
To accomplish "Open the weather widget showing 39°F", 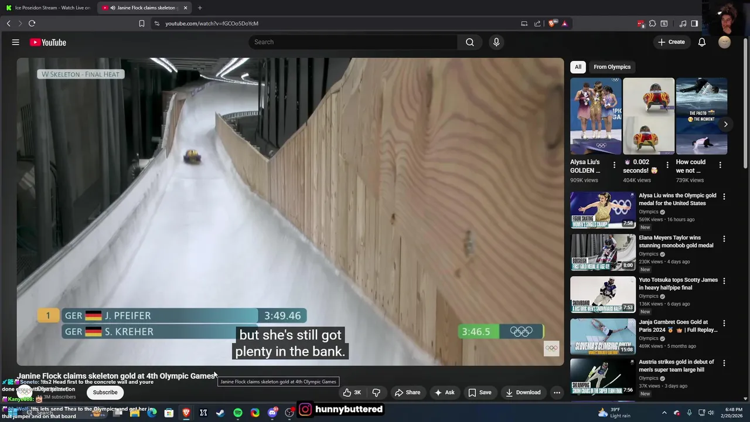I will 615,413.
